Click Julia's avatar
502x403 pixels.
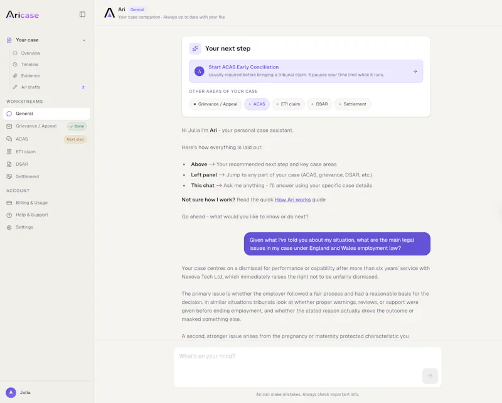(x=11, y=392)
